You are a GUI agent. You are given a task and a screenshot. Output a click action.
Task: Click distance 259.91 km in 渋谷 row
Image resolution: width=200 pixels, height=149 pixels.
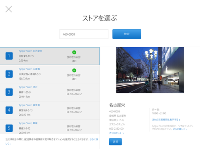(x=24, y=97)
